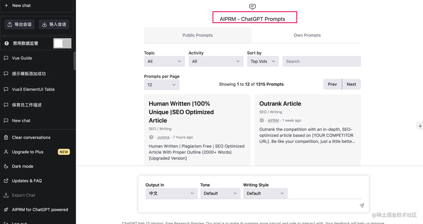The width and height of the screenshot is (423, 224).
Task: Click the export icon on 导出会话 button
Action: pyautogui.click(x=10, y=24)
